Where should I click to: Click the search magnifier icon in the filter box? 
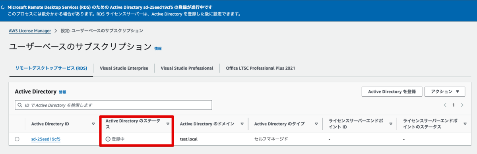coord(19,105)
